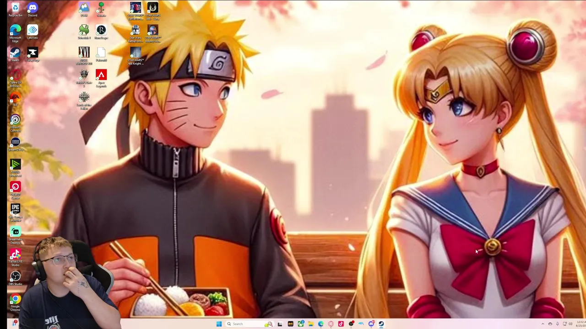
Task: Switch to Edge in the taskbar
Action: 321,324
